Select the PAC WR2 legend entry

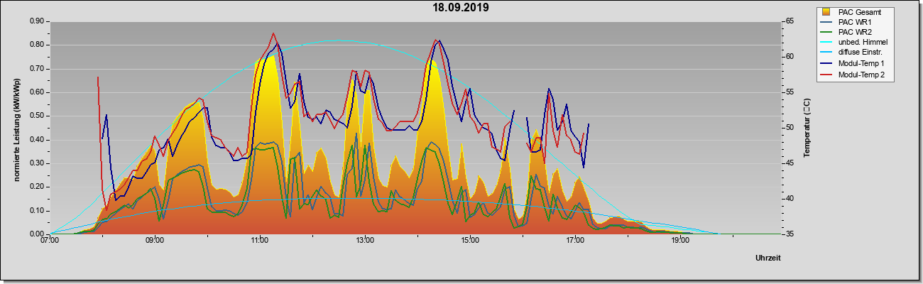(855, 32)
